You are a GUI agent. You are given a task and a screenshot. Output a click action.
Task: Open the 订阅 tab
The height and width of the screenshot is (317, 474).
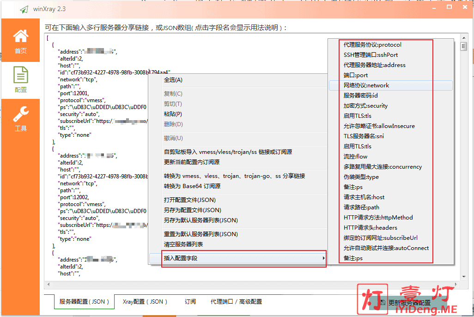click(190, 302)
